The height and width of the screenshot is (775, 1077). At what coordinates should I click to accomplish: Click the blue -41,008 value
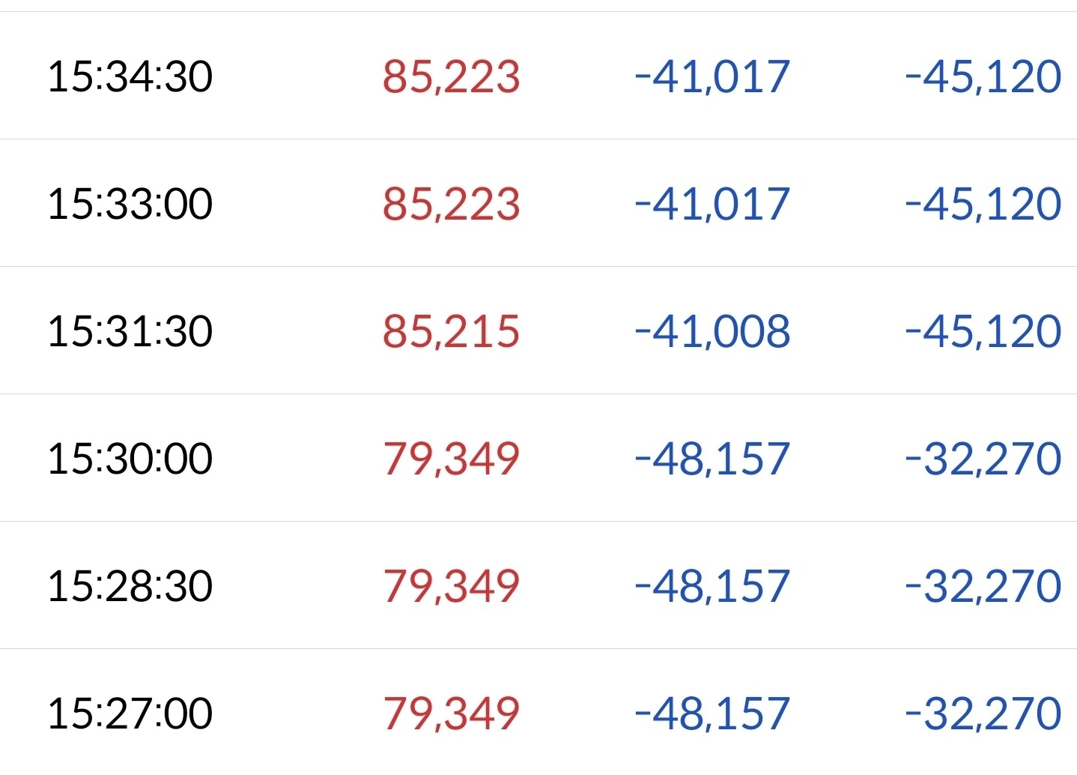click(x=712, y=331)
